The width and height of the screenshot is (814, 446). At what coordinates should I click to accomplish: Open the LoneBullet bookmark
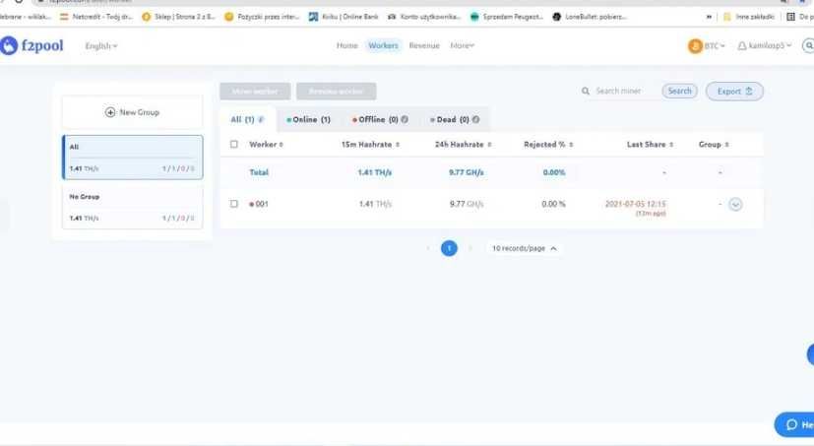[590, 17]
